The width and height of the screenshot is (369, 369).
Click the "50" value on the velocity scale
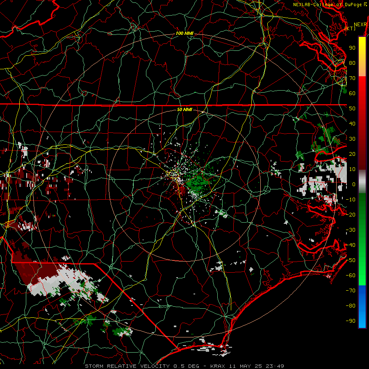click(x=352, y=109)
